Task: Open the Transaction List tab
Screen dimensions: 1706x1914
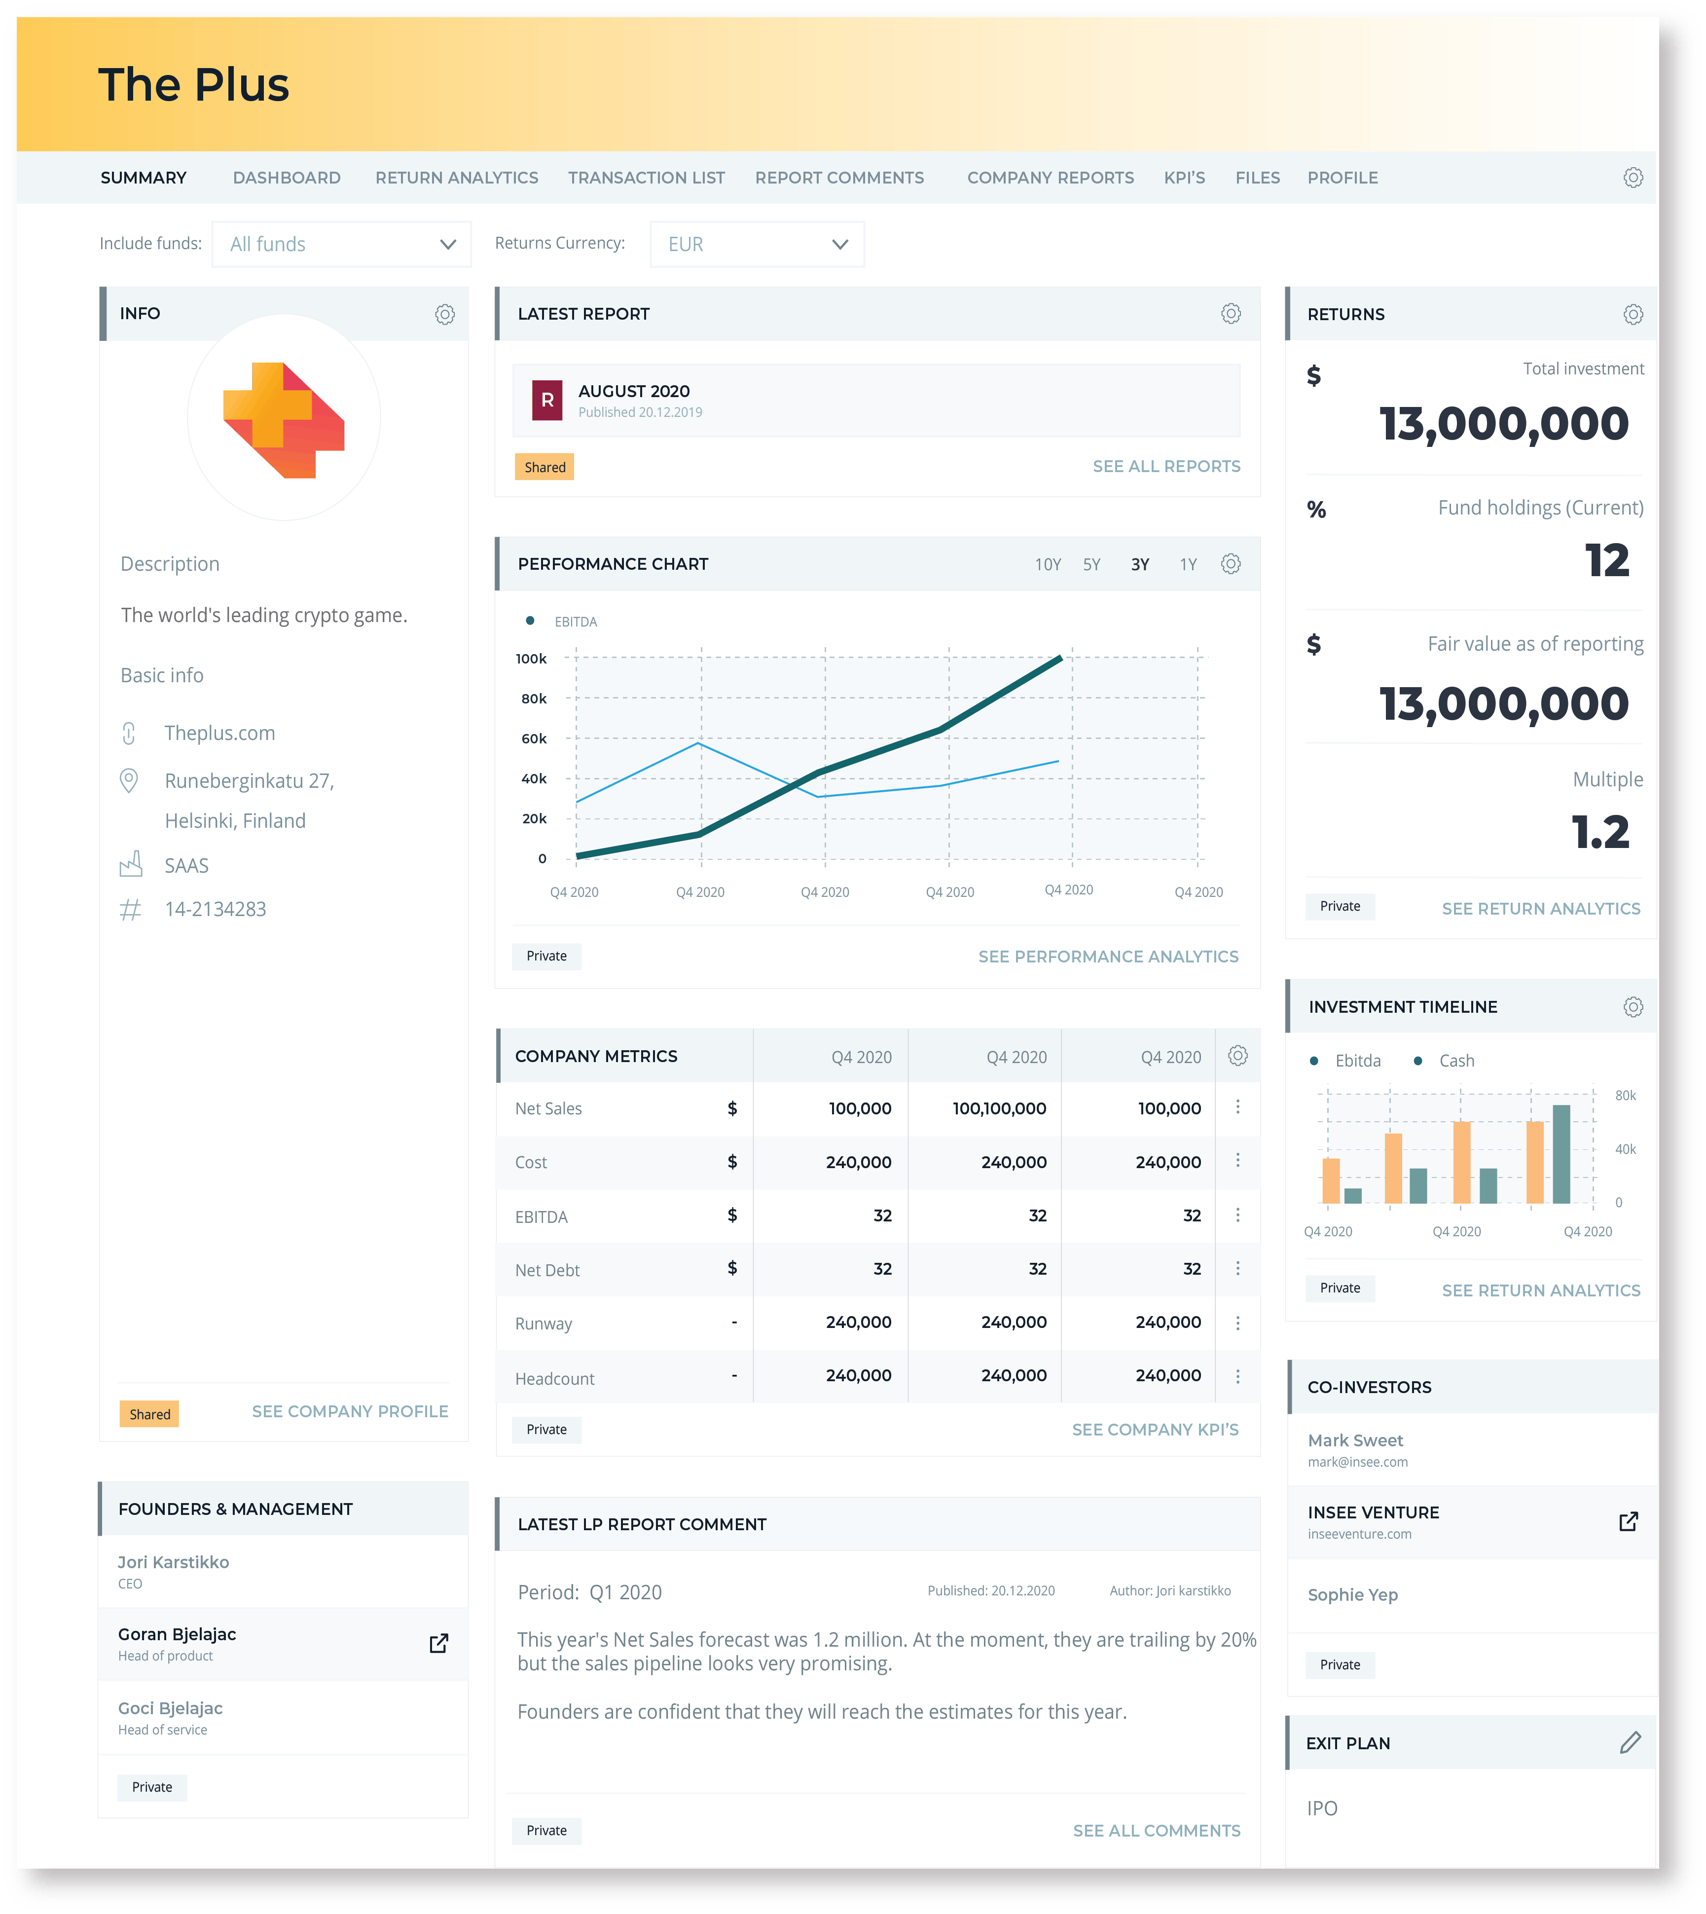Action: coord(646,178)
